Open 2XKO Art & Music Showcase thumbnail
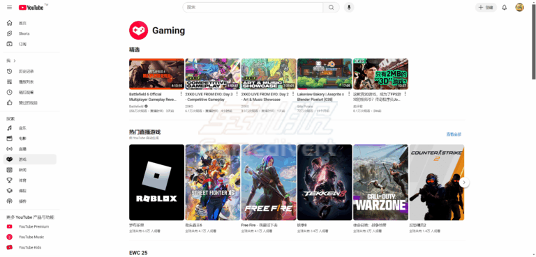The width and height of the screenshot is (536, 257). [x=269, y=74]
